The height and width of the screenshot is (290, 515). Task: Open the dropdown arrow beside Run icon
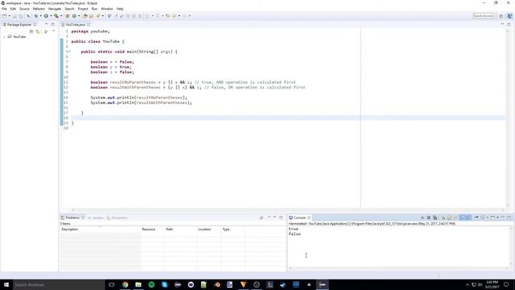(x=51, y=16)
